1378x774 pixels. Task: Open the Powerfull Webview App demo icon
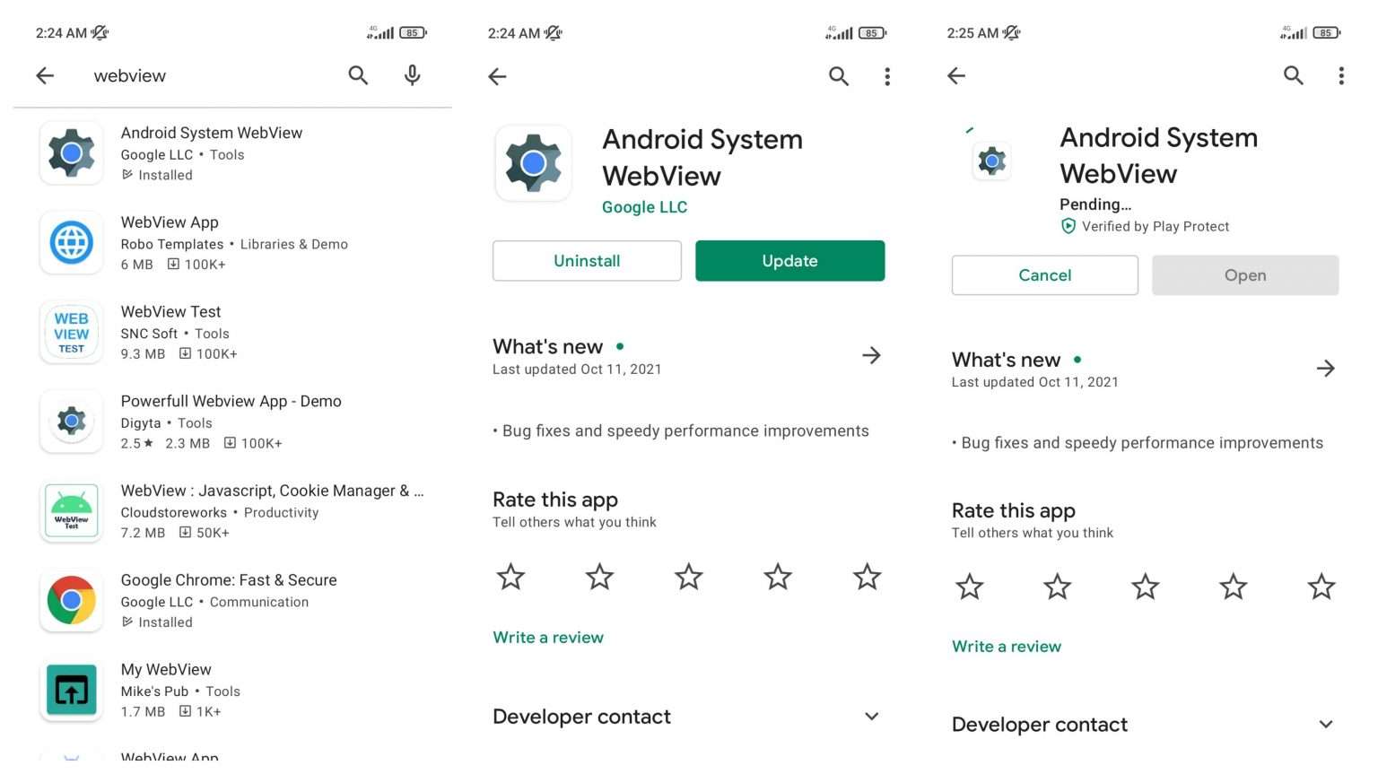[x=71, y=421]
